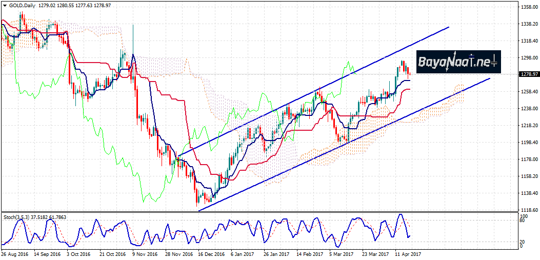Click the Stoch(3,5,3) indicator label

16,217
